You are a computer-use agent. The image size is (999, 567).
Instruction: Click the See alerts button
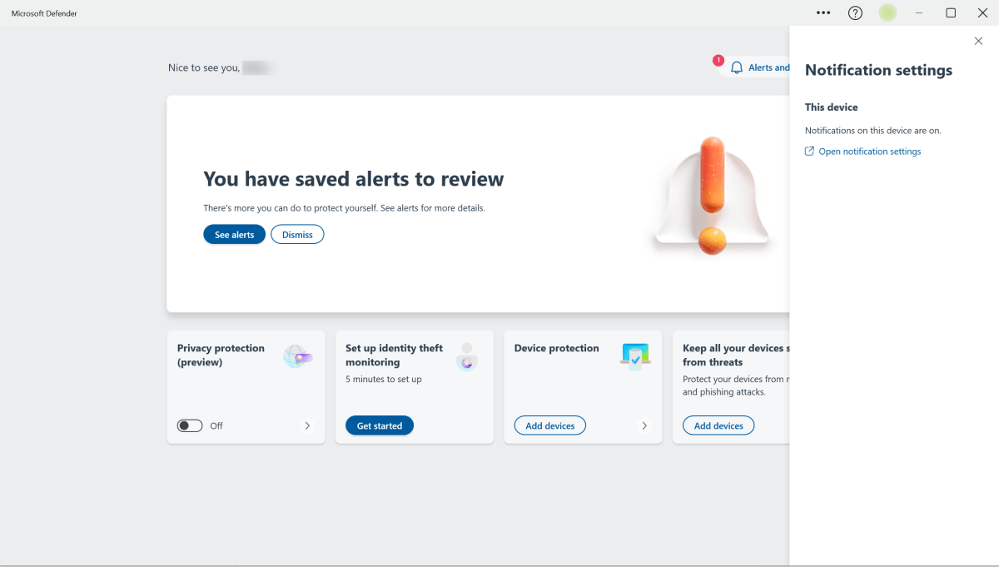[x=234, y=235]
